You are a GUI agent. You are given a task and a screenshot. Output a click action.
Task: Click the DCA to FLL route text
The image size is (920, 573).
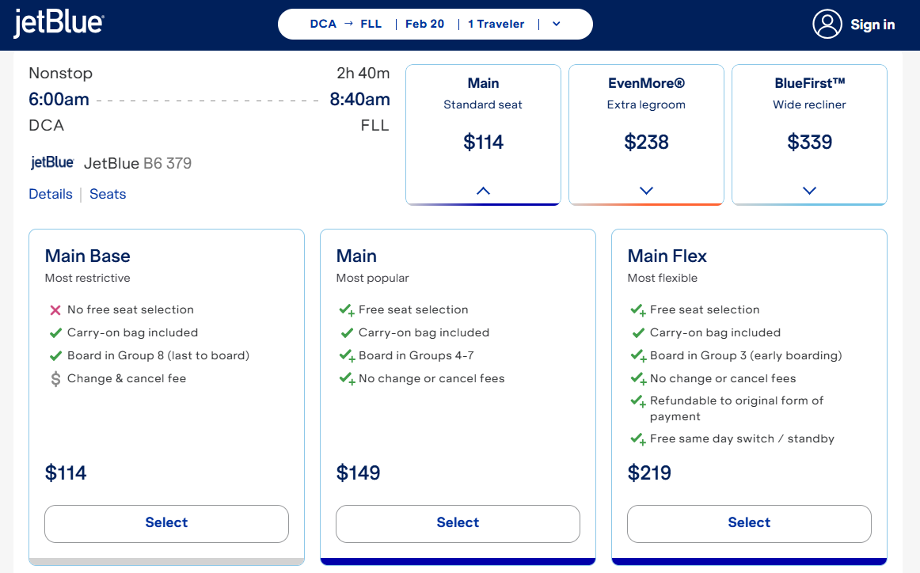pos(345,24)
